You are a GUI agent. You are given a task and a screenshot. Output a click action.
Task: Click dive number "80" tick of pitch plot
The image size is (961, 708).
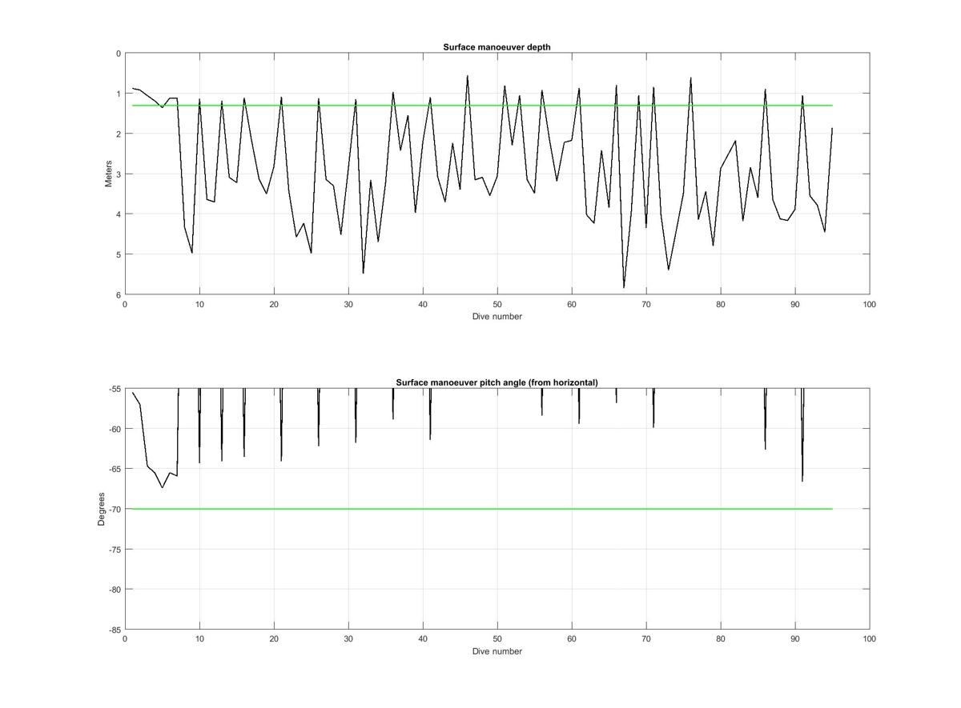point(721,639)
